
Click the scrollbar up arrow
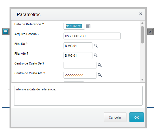(x=142, y=23)
